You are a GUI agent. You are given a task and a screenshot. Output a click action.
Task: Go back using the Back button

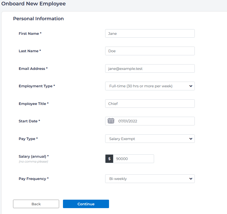tap(36, 204)
